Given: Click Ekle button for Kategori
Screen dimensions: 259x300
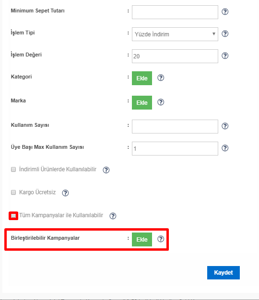Looking at the screenshot, I should click(x=142, y=78).
